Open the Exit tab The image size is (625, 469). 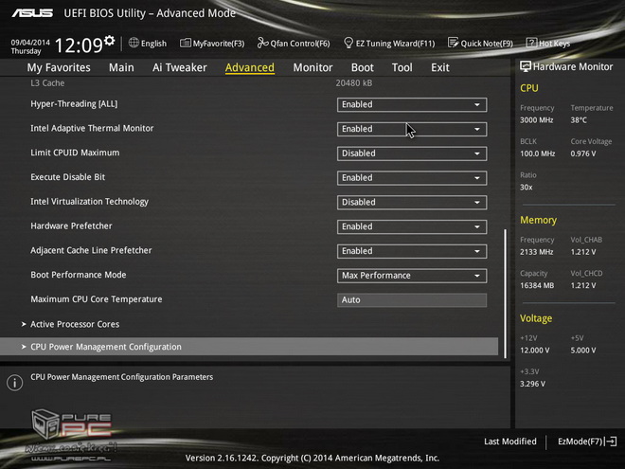click(440, 67)
